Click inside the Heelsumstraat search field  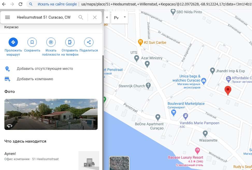(44, 17)
